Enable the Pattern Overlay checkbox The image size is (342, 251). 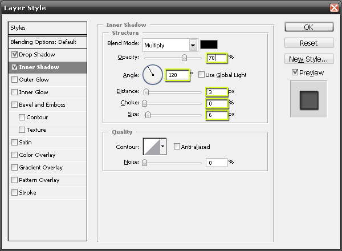coord(14,180)
